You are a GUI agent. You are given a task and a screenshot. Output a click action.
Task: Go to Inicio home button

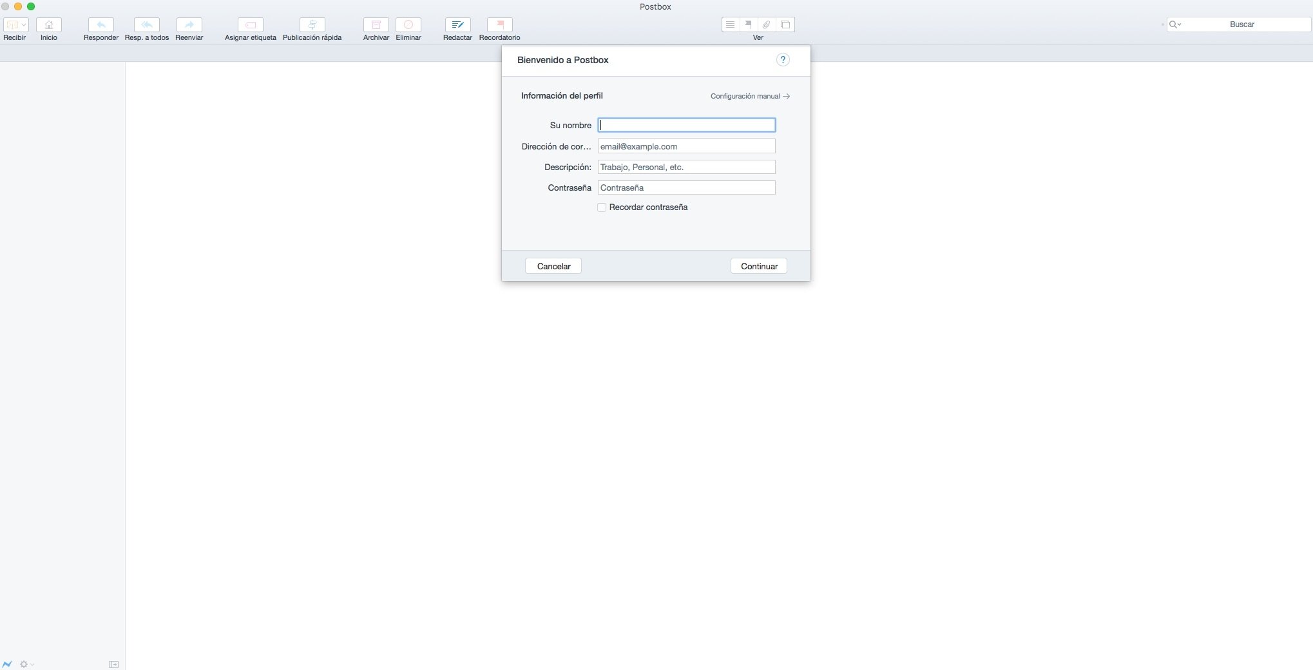49,24
